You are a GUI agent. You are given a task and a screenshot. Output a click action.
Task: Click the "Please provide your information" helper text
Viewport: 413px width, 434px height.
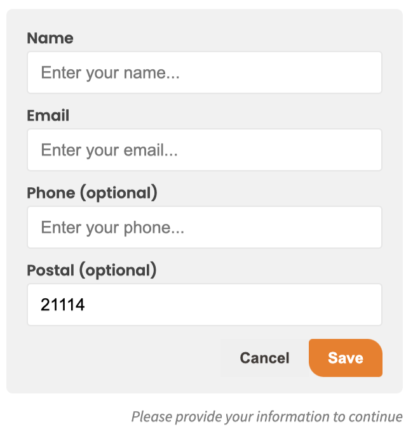tap(266, 417)
